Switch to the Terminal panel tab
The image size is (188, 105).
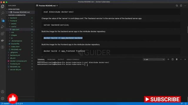tap(41, 60)
